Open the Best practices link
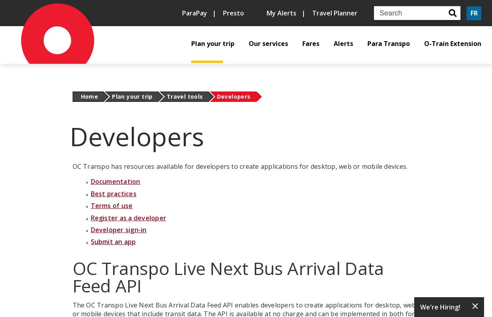This screenshot has width=492, height=317. (113, 194)
